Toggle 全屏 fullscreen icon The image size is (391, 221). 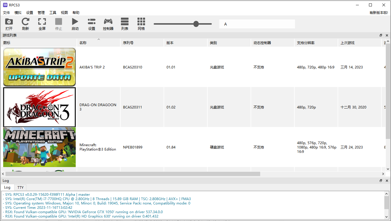(42, 21)
